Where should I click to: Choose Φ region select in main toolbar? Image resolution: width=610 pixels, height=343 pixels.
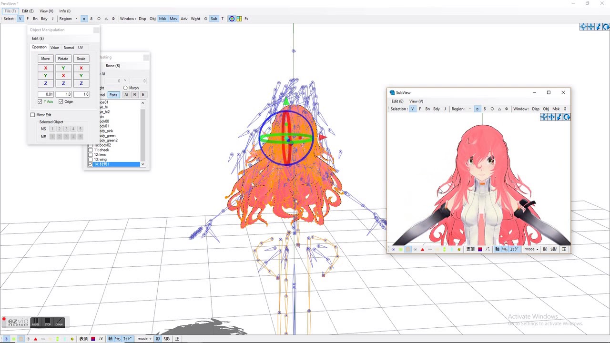pyautogui.click(x=113, y=19)
